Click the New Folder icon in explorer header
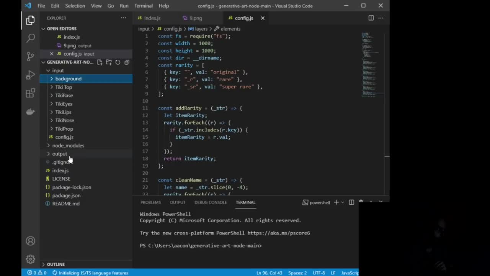The width and height of the screenshot is (490, 276). pos(109,62)
